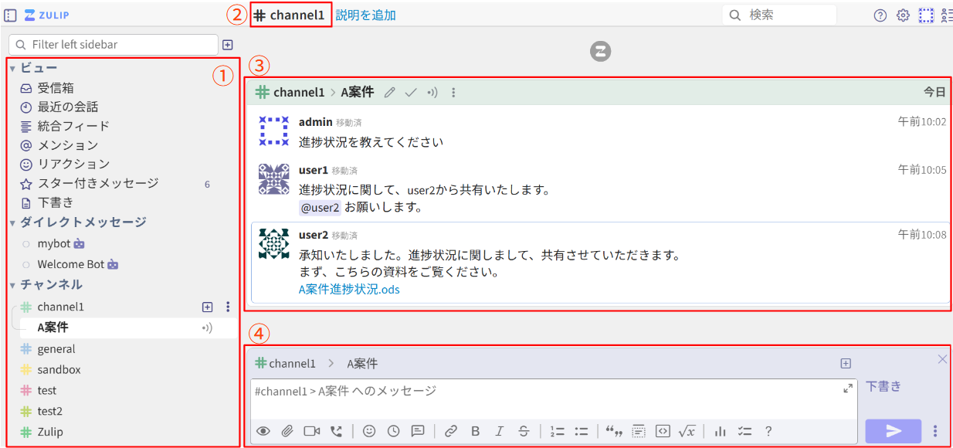Click the pencil icon to edit topic A案件

pyautogui.click(x=390, y=93)
